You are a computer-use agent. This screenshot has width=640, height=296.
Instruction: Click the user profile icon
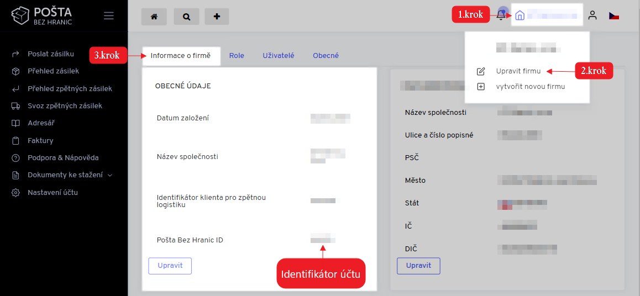pyautogui.click(x=592, y=15)
